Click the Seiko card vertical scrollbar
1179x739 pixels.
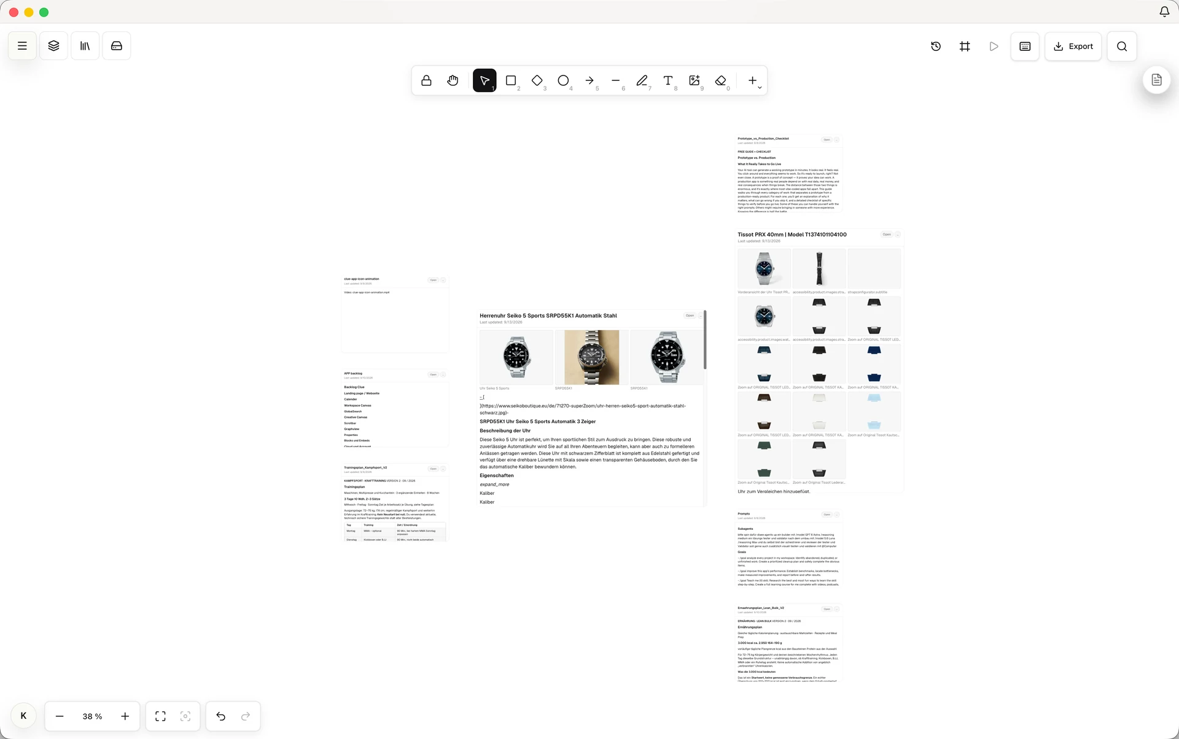705,340
